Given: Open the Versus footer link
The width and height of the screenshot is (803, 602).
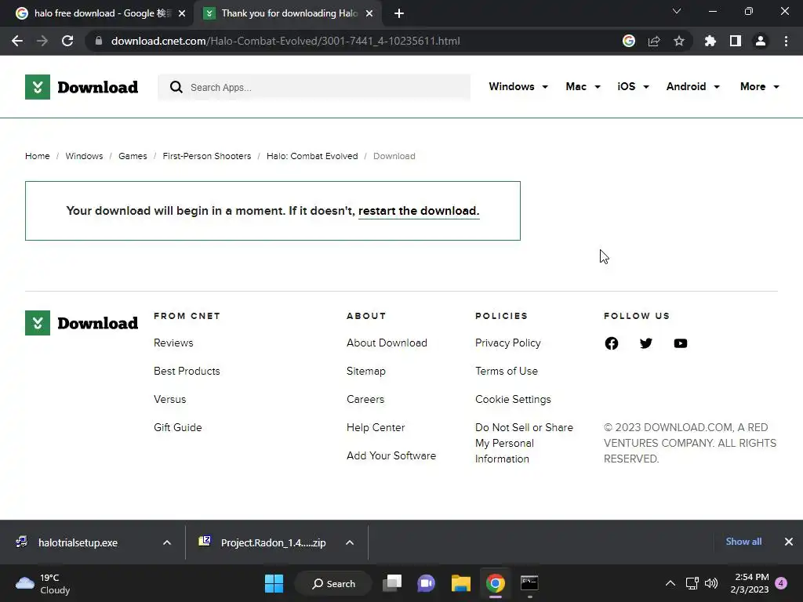Looking at the screenshot, I should point(170,399).
